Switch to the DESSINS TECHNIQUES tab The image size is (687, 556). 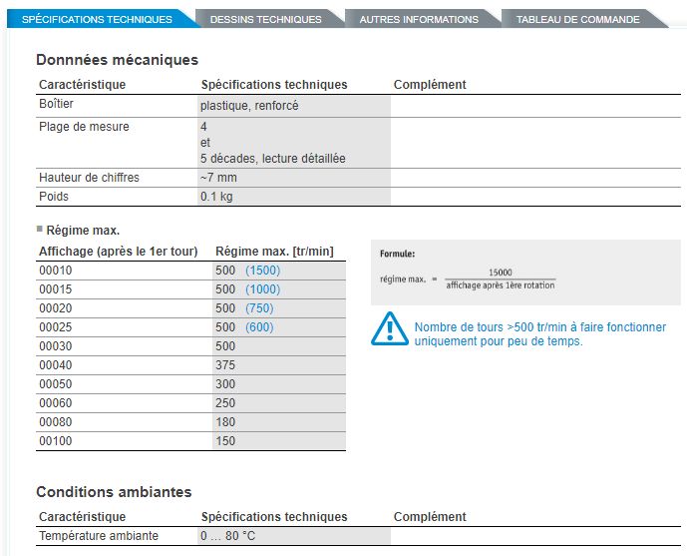[x=265, y=19]
